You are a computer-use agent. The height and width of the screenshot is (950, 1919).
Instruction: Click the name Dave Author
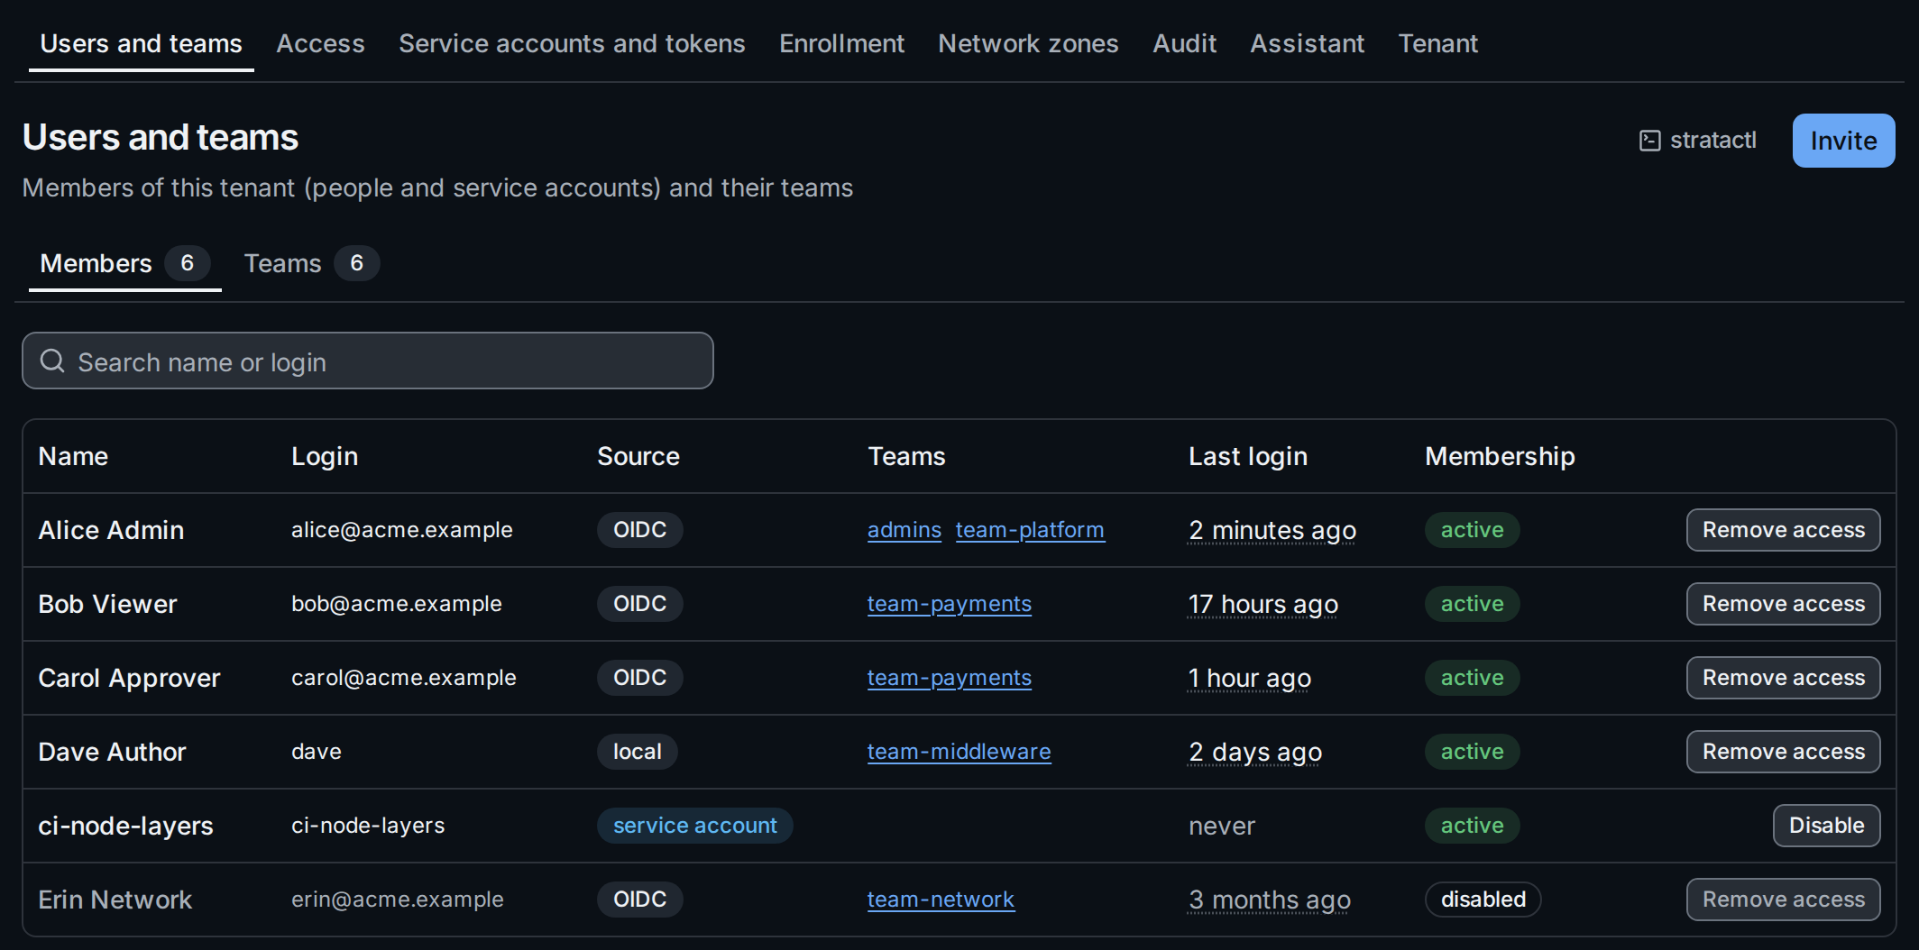[112, 752]
